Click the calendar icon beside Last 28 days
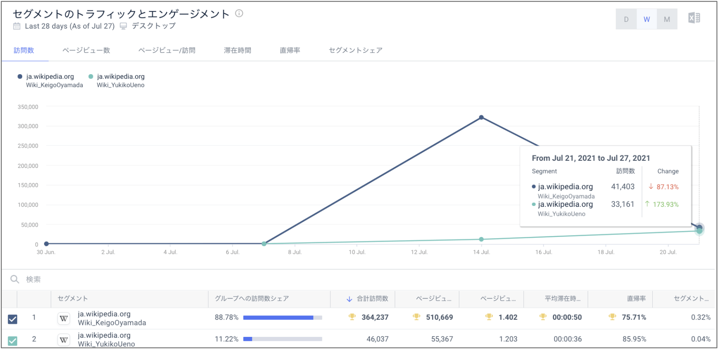719x350 pixels. click(17, 26)
